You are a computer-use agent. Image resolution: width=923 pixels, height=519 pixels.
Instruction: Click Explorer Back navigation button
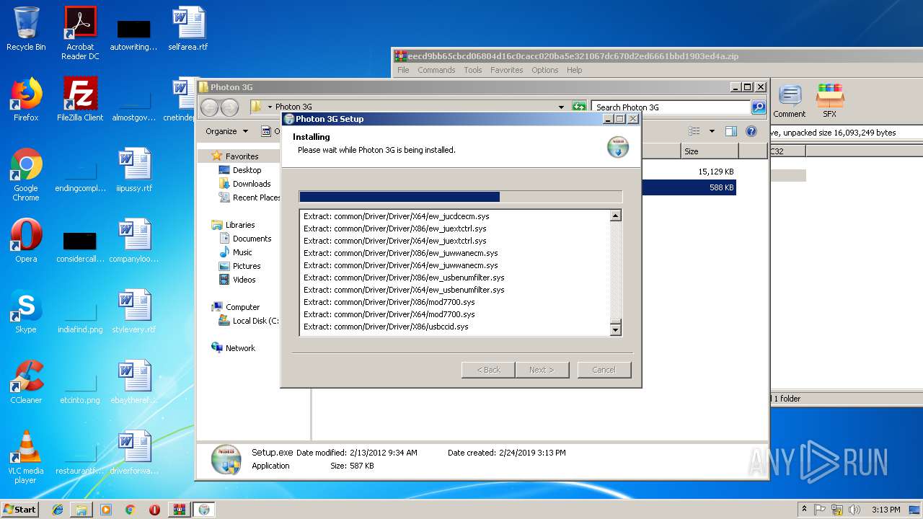[x=210, y=107]
